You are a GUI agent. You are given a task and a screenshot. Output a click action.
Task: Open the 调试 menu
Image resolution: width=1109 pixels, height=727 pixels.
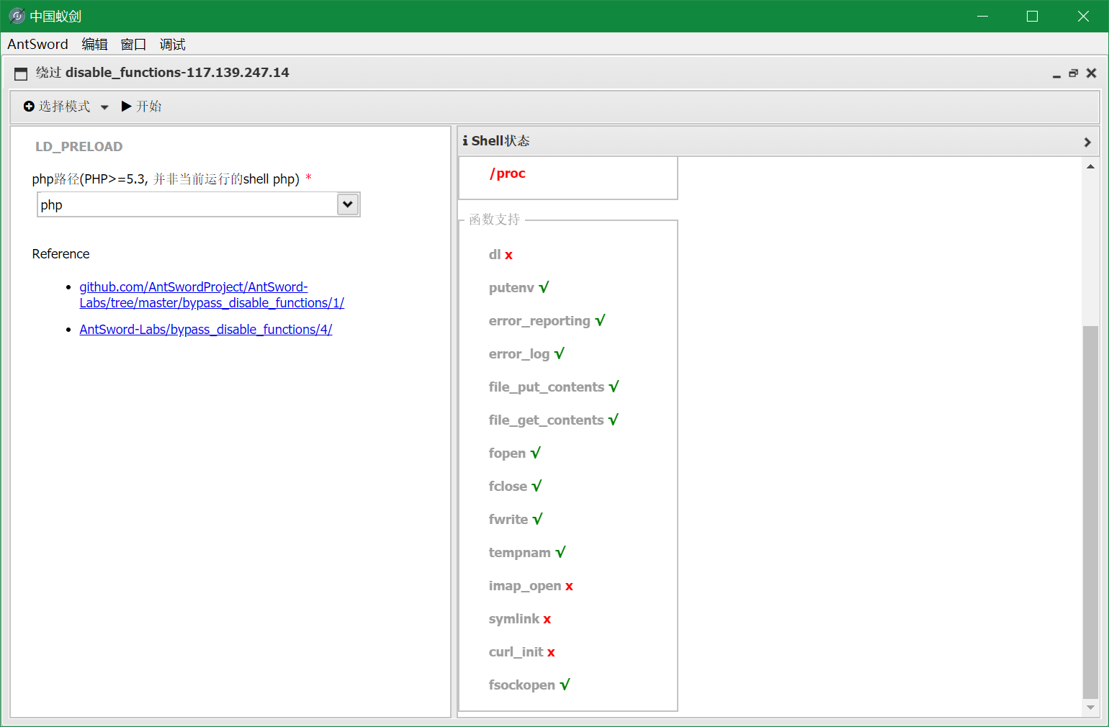pos(173,44)
